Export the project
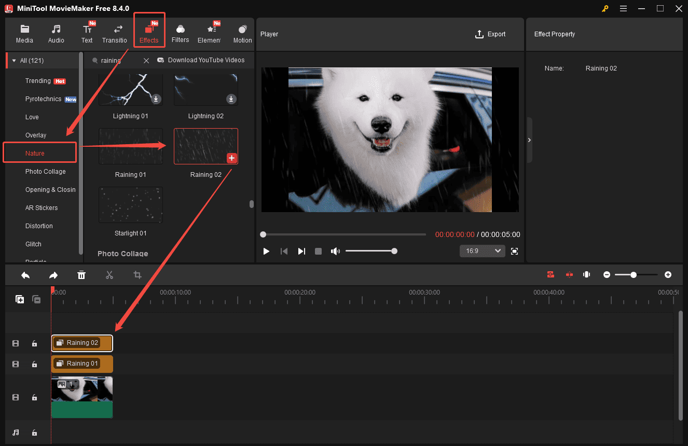 (x=490, y=34)
